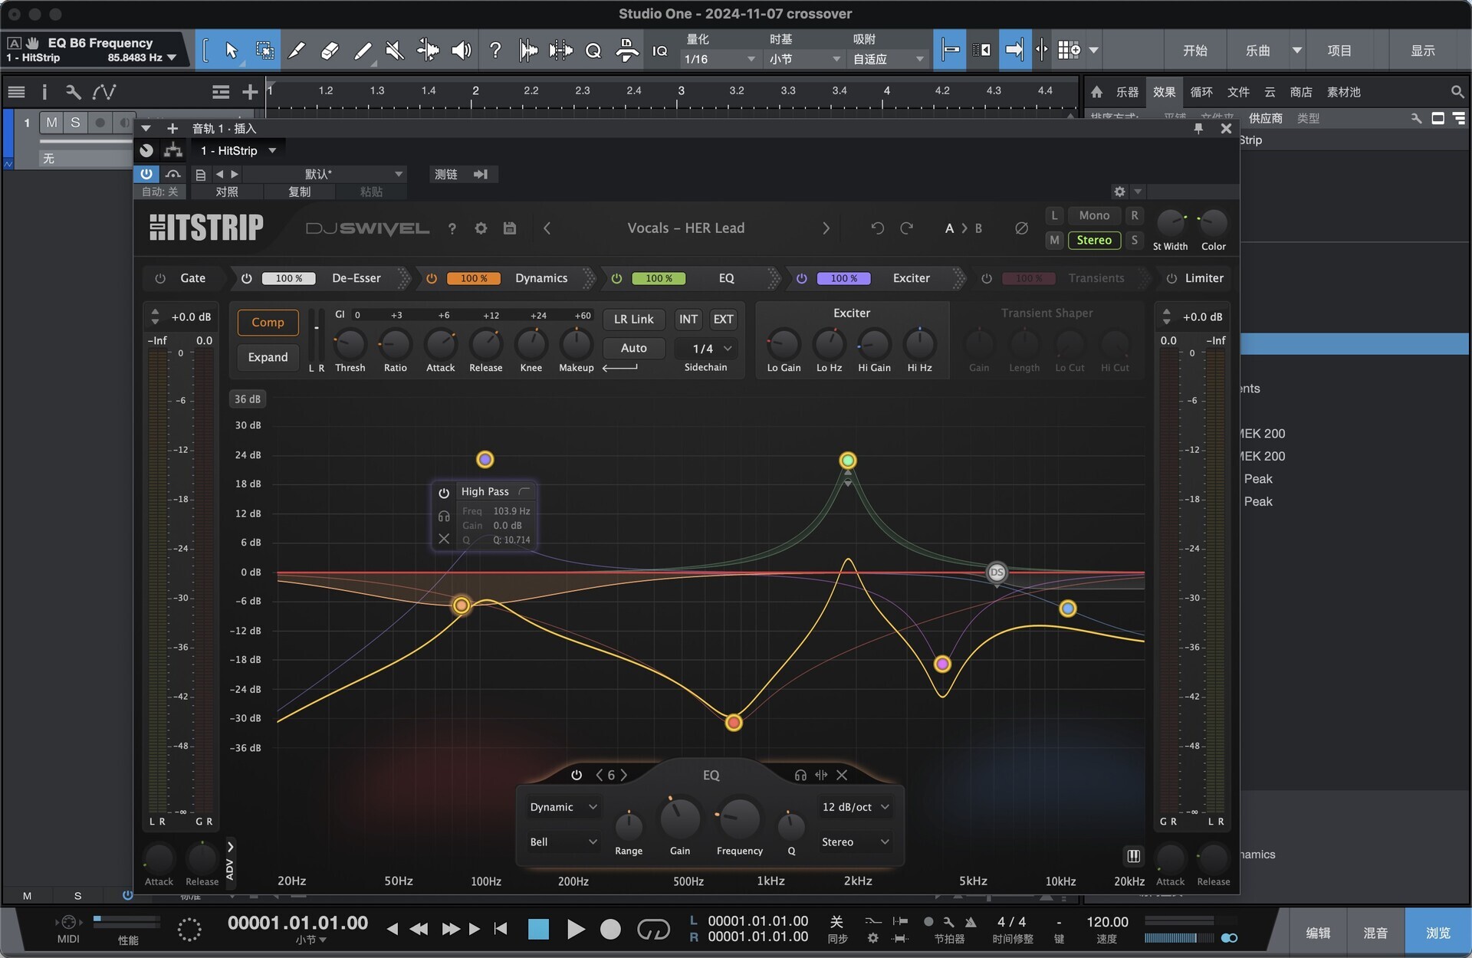
Task: Save preset with HitStrip disk icon
Action: pos(510,228)
